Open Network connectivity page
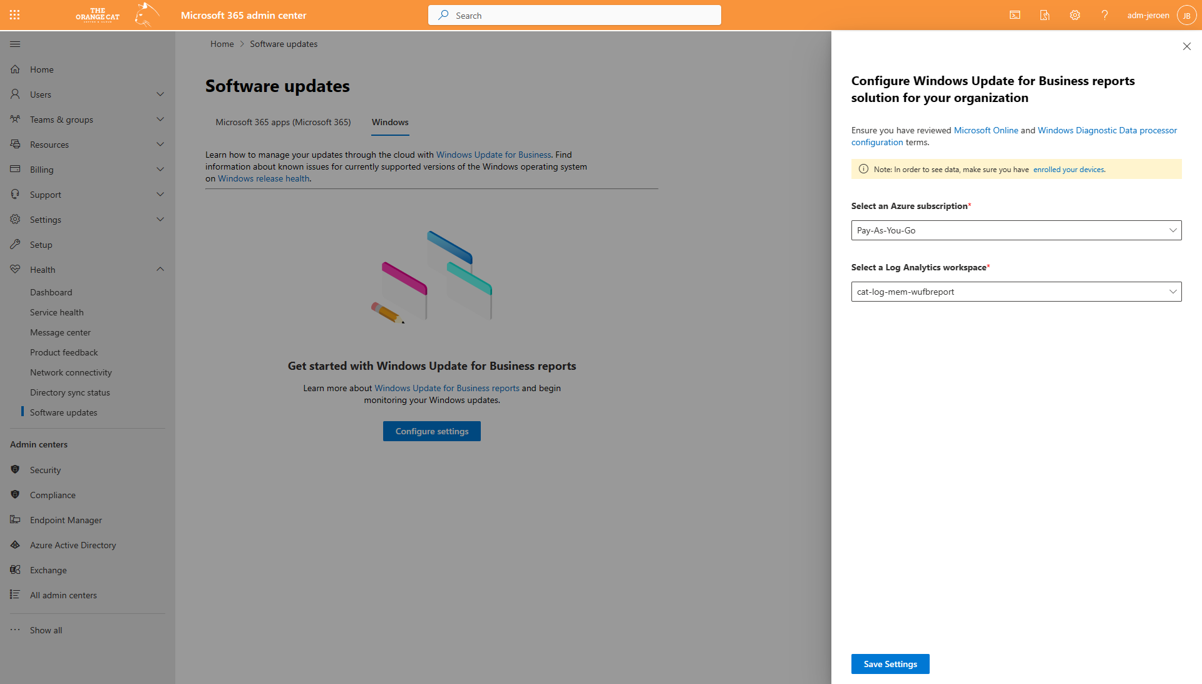 [x=71, y=372]
